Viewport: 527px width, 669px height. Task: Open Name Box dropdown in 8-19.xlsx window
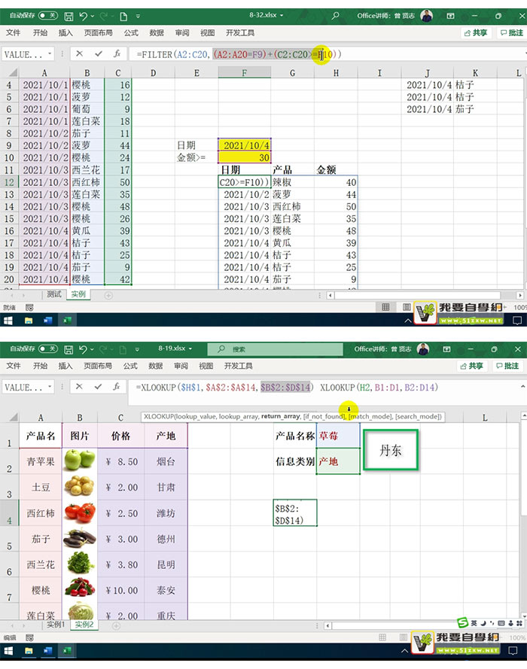(x=50, y=387)
